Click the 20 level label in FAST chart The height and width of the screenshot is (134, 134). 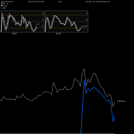click(x=43, y=26)
